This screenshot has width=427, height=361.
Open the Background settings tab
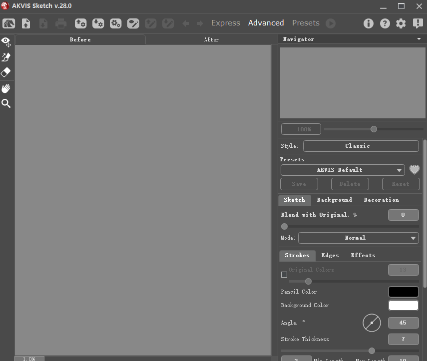pyautogui.click(x=334, y=200)
